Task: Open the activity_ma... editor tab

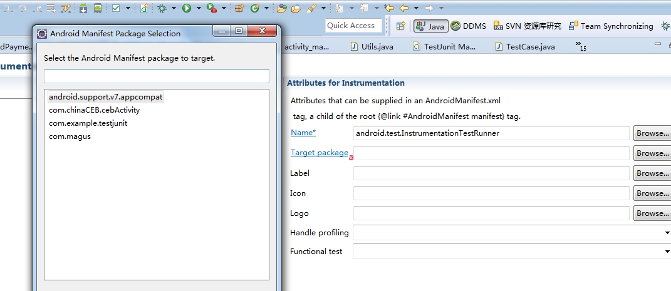Action: (x=307, y=46)
